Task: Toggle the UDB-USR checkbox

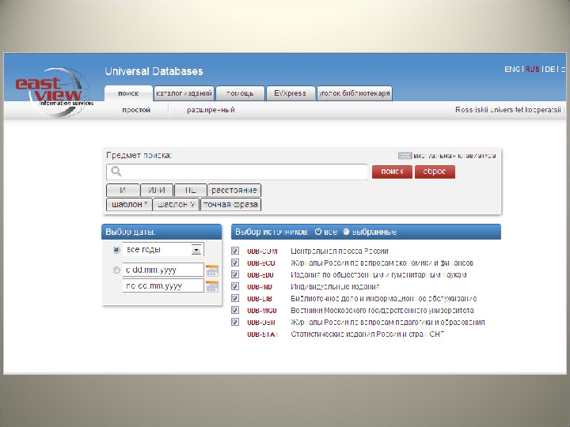Action: click(x=235, y=322)
